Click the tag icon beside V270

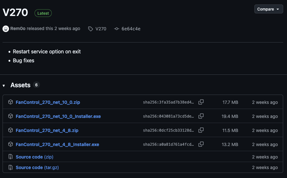(x=90, y=29)
